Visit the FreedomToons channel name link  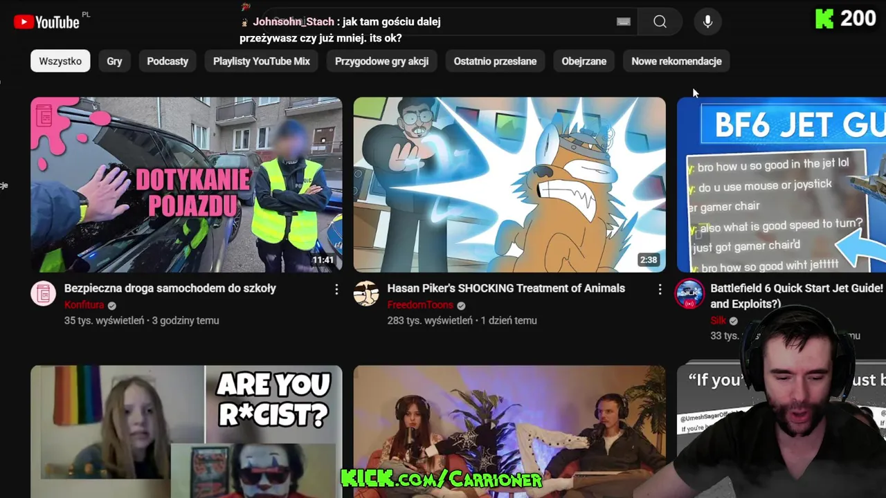420,305
